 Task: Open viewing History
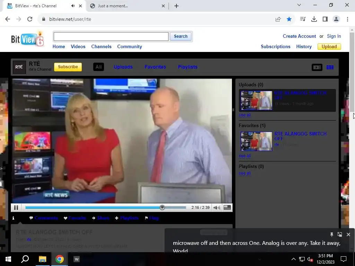304,47
